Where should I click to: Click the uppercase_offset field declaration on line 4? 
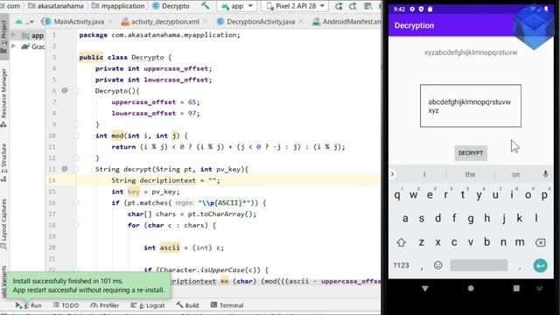[176, 68]
